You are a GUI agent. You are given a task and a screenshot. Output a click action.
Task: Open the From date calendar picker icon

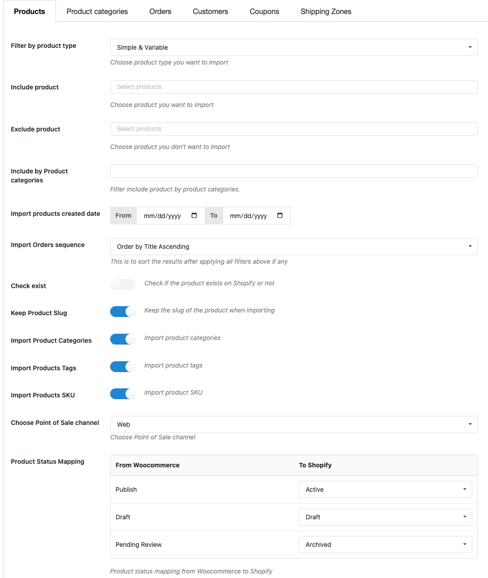point(194,215)
